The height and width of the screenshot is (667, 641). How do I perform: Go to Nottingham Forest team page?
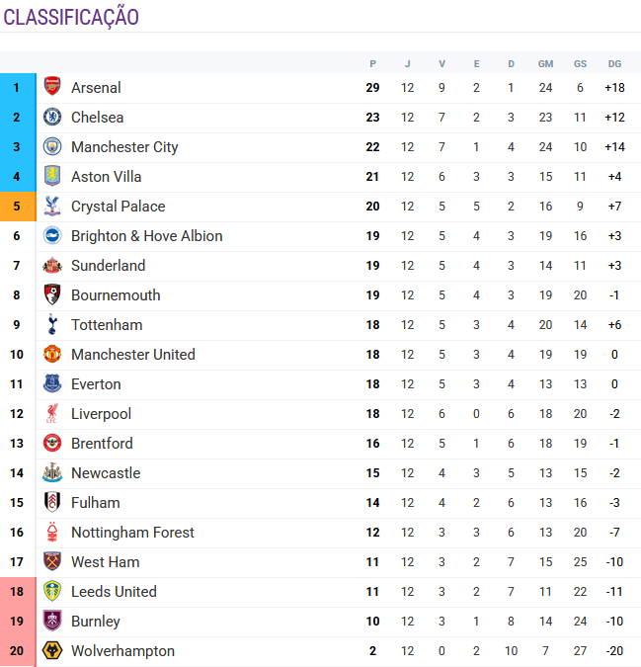[132, 533]
